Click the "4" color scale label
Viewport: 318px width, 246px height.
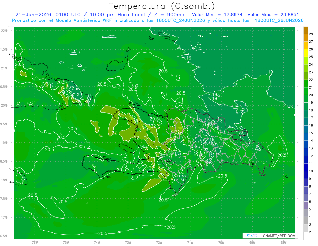pos(311,217)
